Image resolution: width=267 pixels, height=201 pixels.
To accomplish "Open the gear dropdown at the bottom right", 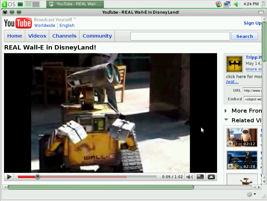I will point(251,194).
